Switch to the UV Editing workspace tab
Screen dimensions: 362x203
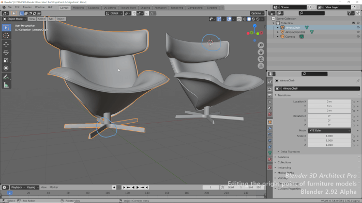tap(110, 8)
